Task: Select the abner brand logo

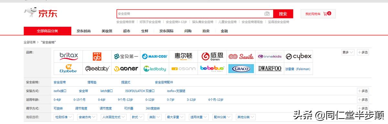Action: pos(126,69)
